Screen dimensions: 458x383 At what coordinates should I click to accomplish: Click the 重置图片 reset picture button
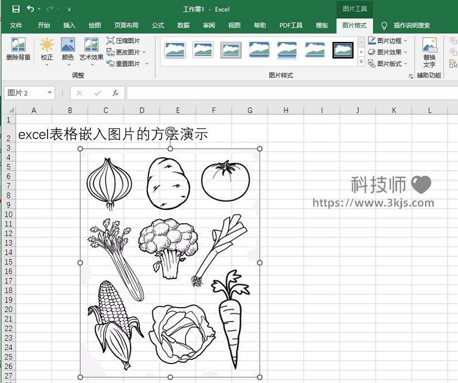pos(123,64)
